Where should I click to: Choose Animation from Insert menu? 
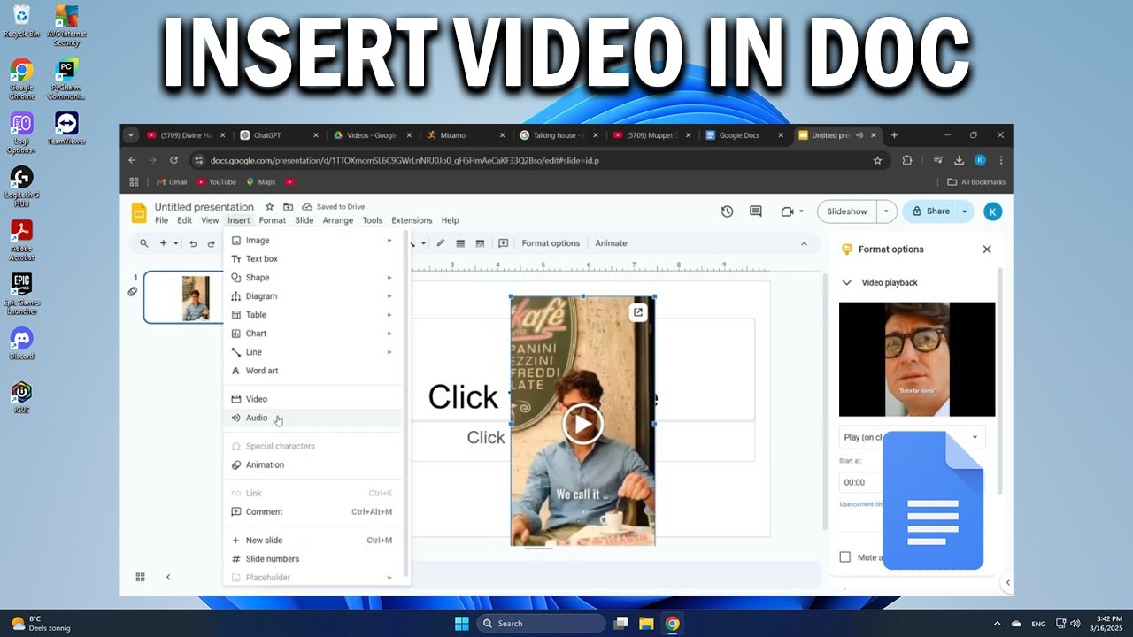pos(313,464)
